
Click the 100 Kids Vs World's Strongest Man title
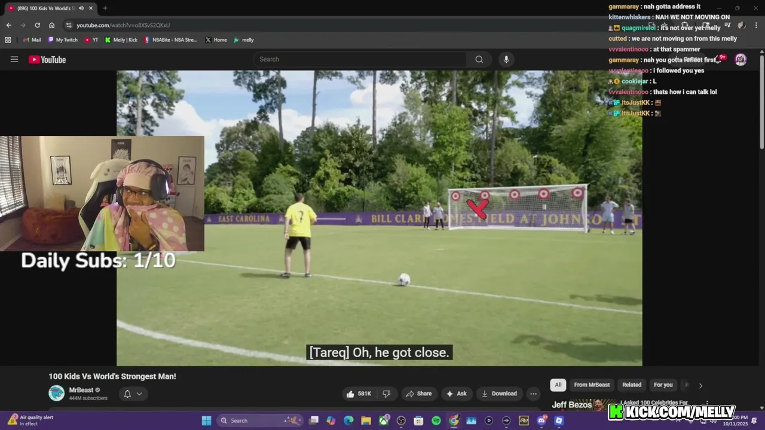[112, 376]
